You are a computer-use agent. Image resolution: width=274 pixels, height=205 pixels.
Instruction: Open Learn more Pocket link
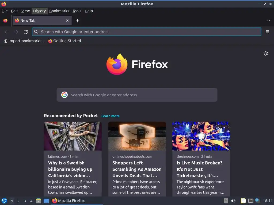(x=111, y=116)
